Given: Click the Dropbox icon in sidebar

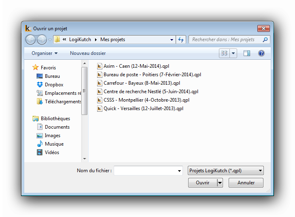Looking at the screenshot, I should (x=40, y=85).
